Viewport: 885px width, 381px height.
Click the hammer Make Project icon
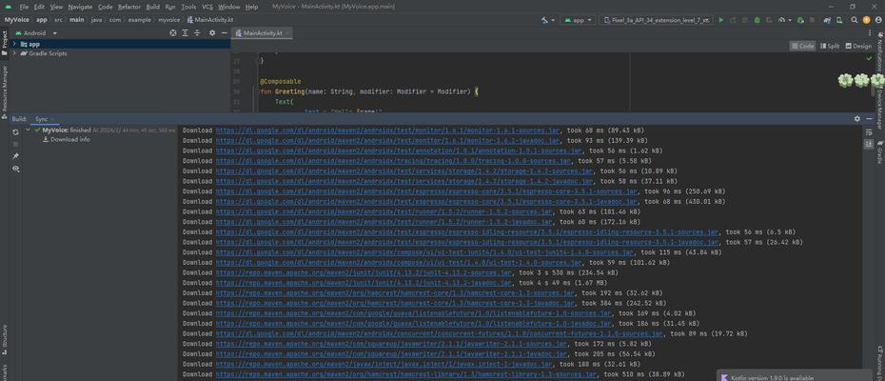(544, 20)
